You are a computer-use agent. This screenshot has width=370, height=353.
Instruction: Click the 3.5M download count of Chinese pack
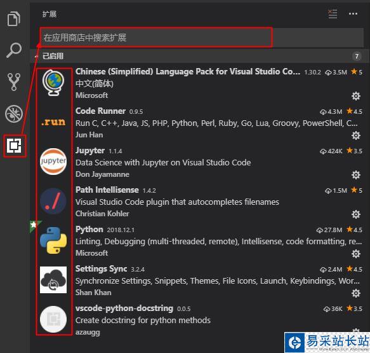tap(336, 73)
